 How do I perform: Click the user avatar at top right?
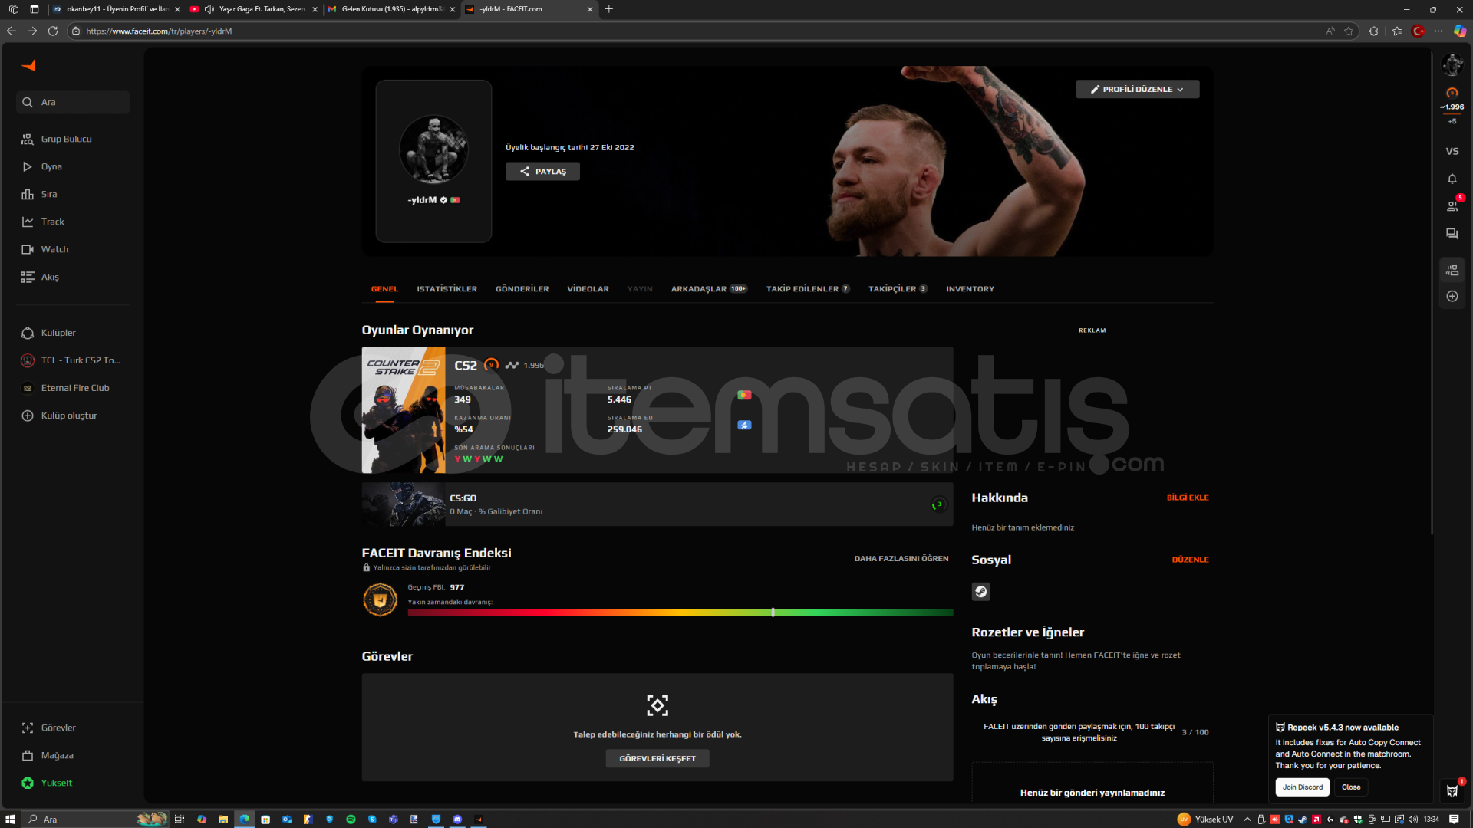tap(1452, 64)
